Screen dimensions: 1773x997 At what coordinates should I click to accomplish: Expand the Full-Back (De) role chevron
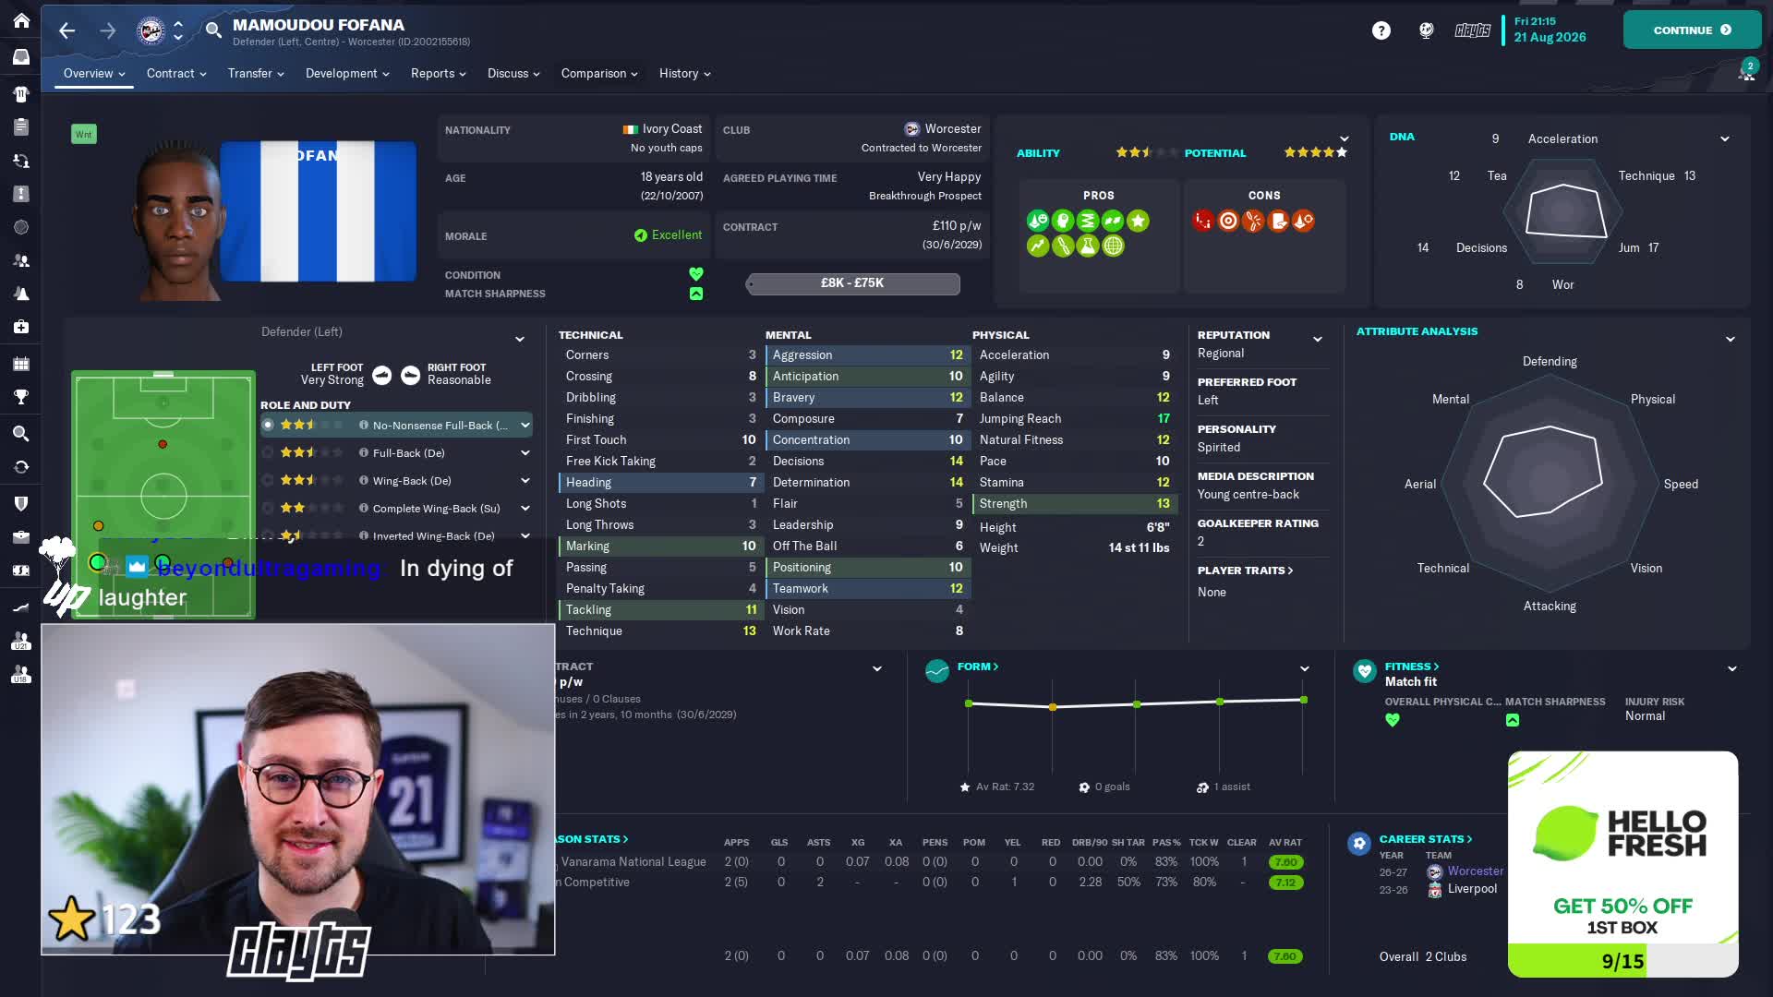pos(525,452)
